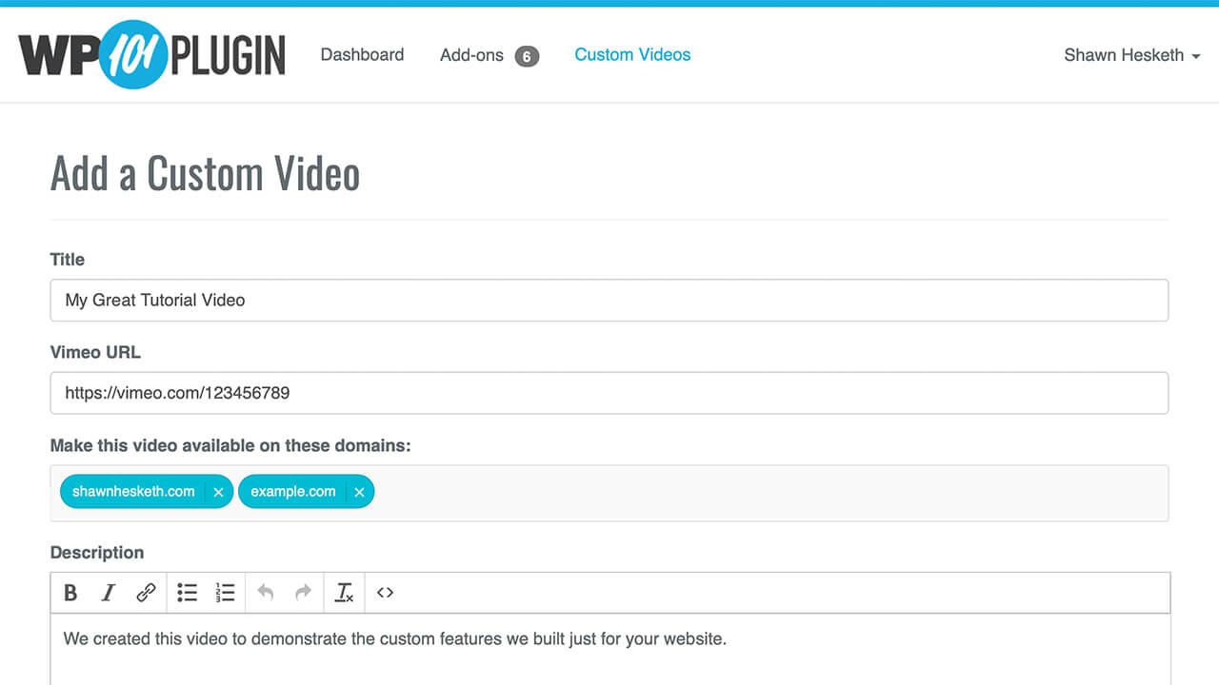This screenshot has width=1219, height=685.
Task: Click the Title label
Action: coord(68,260)
